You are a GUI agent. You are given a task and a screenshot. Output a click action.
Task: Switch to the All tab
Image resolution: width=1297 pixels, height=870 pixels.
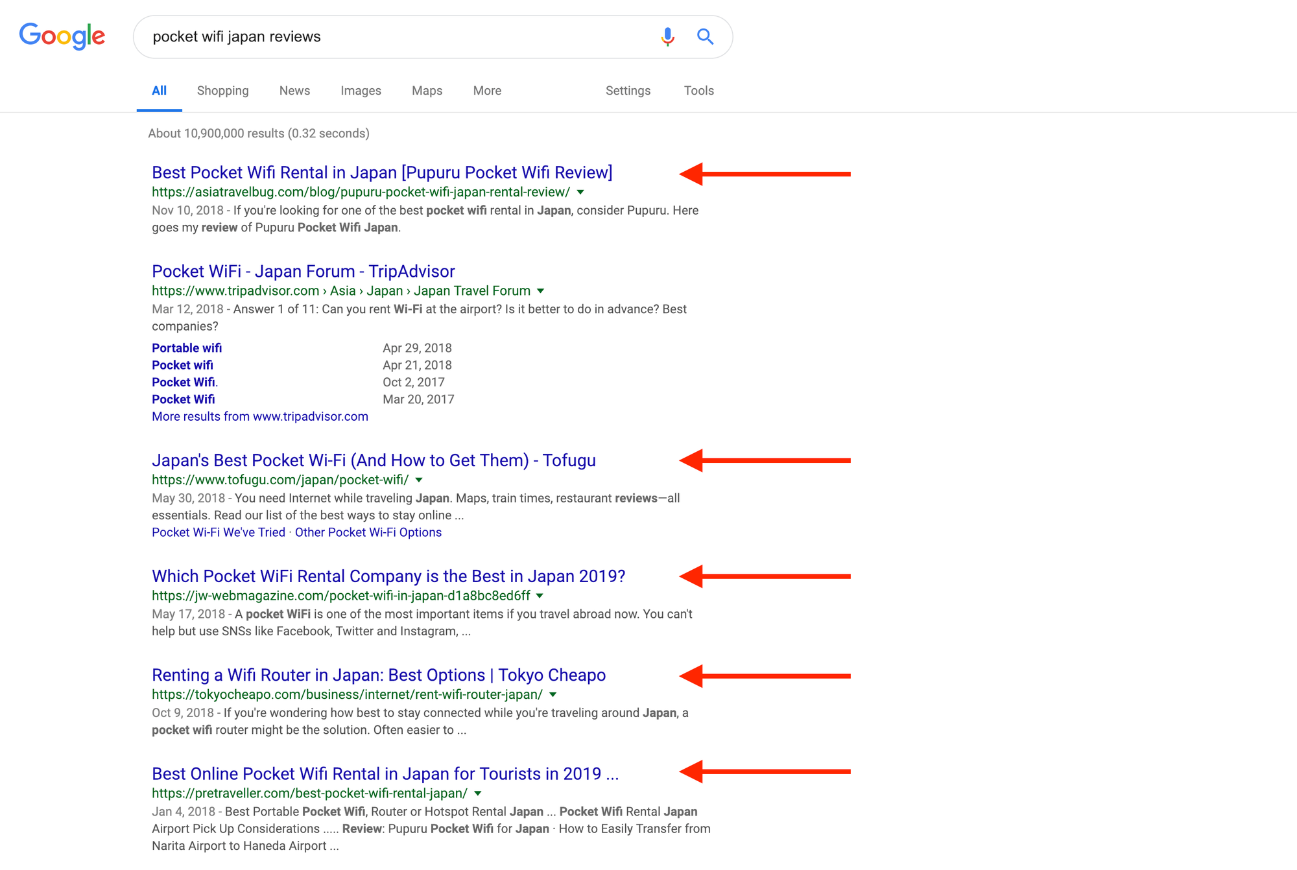click(159, 91)
